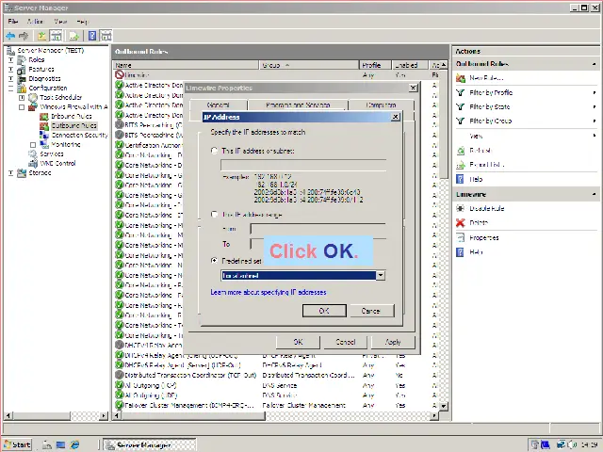Screen dimensions: 603x452
Task: Click the Properties icon in Actions pane
Action: (461, 237)
